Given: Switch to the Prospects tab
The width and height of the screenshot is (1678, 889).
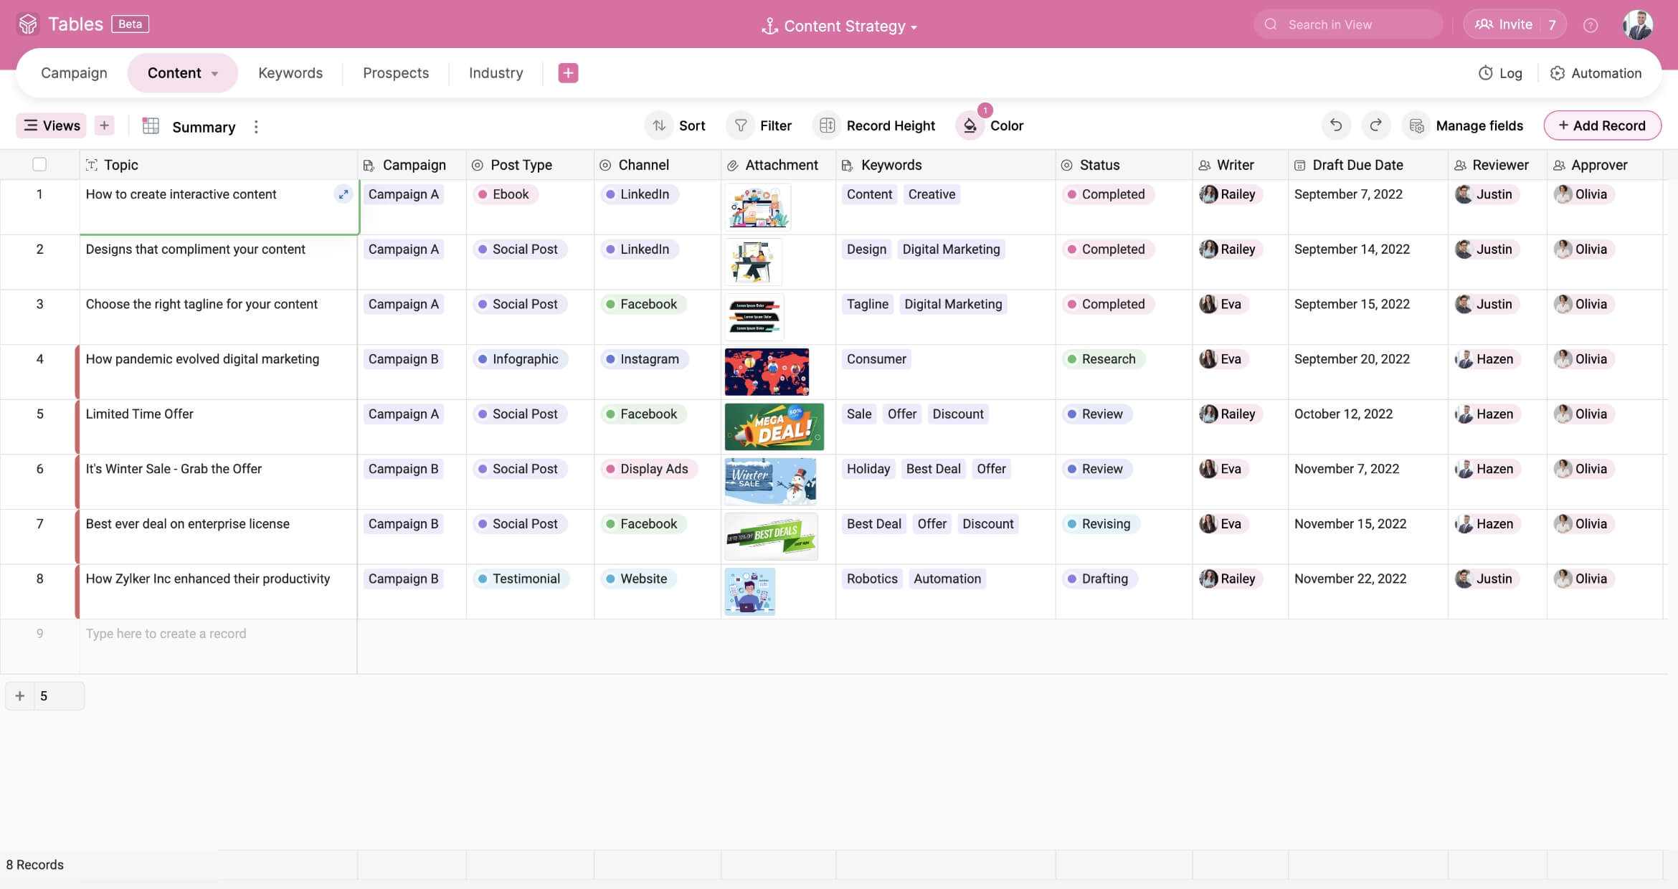Looking at the screenshot, I should point(395,73).
